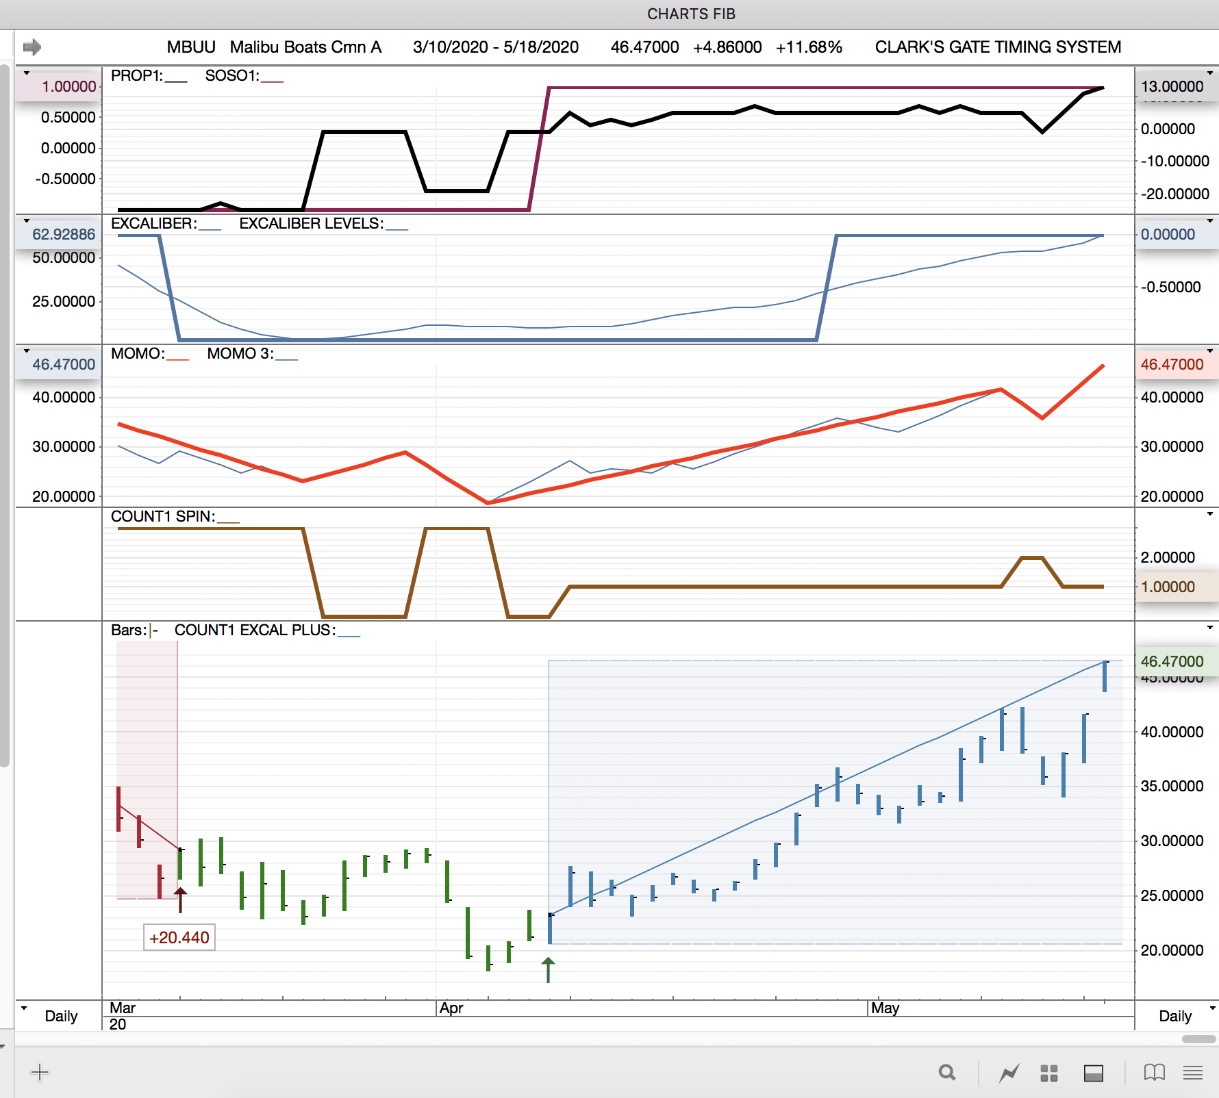Click PROP1 black line color swatch
Screen dimensions: 1219x1098
click(x=176, y=81)
